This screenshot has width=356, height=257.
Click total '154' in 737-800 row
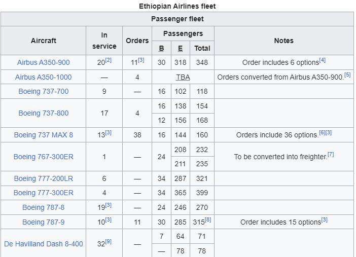(202, 106)
